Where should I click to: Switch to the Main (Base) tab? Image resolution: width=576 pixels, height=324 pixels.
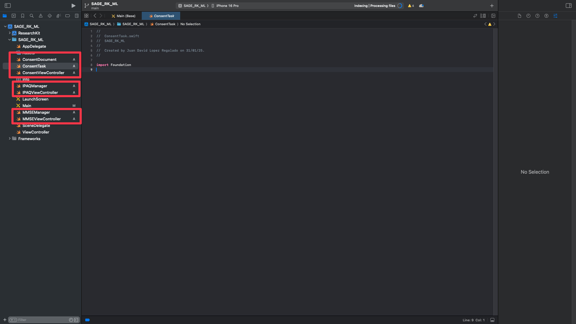123,16
